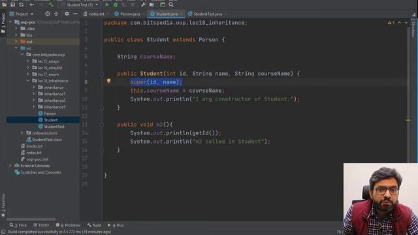Screen dimensions: 418x235
Task: Select the Student.java editor tab
Action: click(166, 14)
